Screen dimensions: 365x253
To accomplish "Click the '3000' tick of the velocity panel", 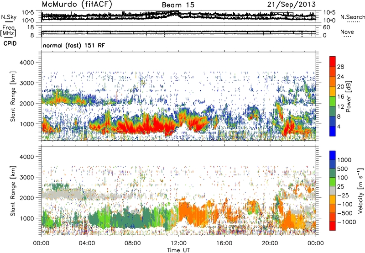I will [x=26, y=177].
